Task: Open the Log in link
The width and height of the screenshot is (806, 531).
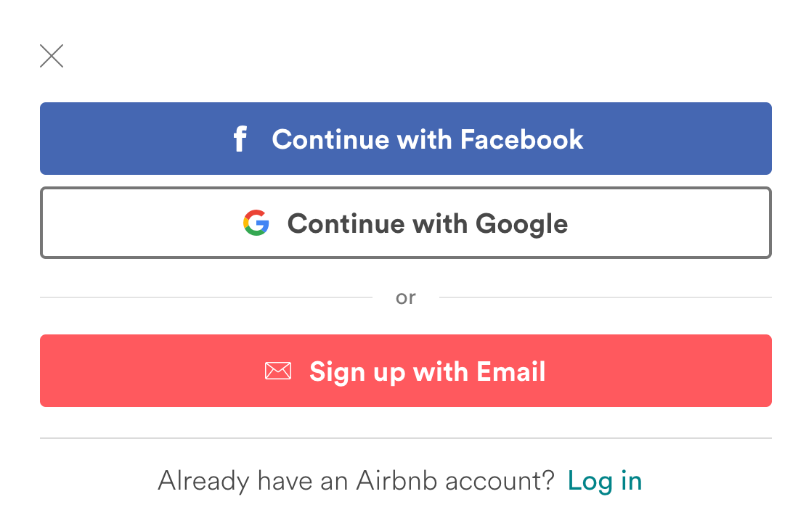Action: [604, 481]
